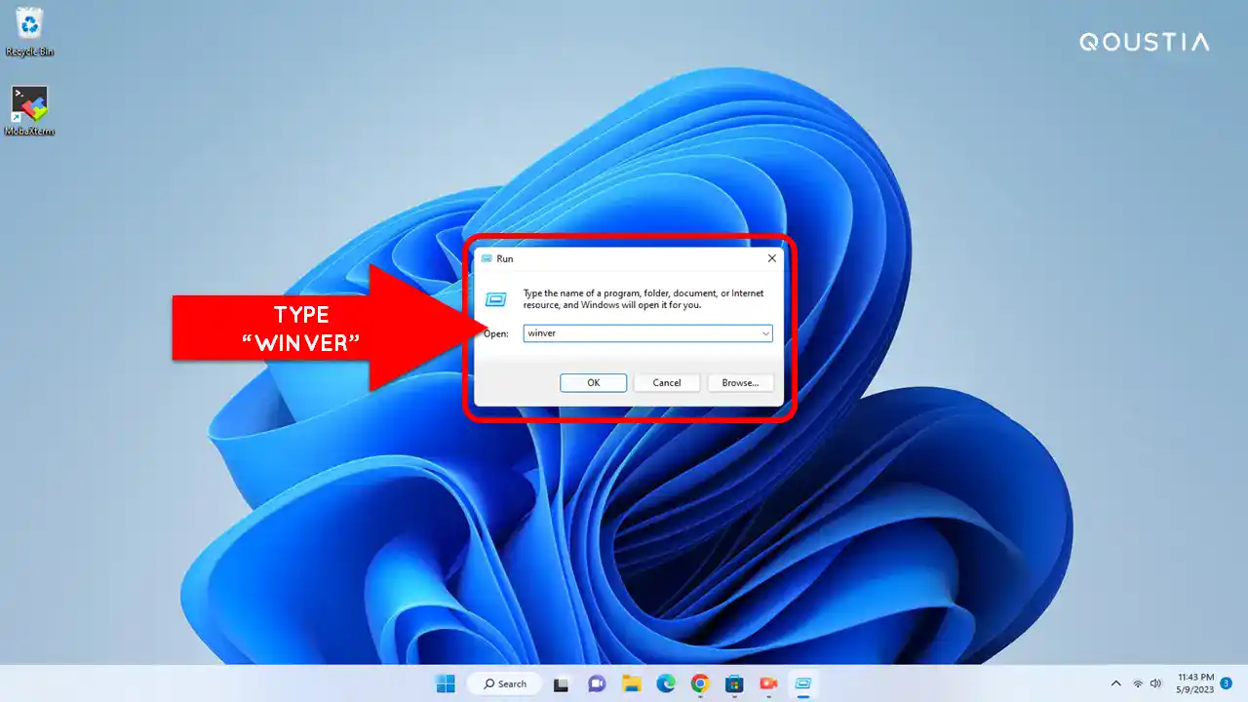The image size is (1248, 702).
Task: Click the Open field containing winver
Action: point(647,333)
